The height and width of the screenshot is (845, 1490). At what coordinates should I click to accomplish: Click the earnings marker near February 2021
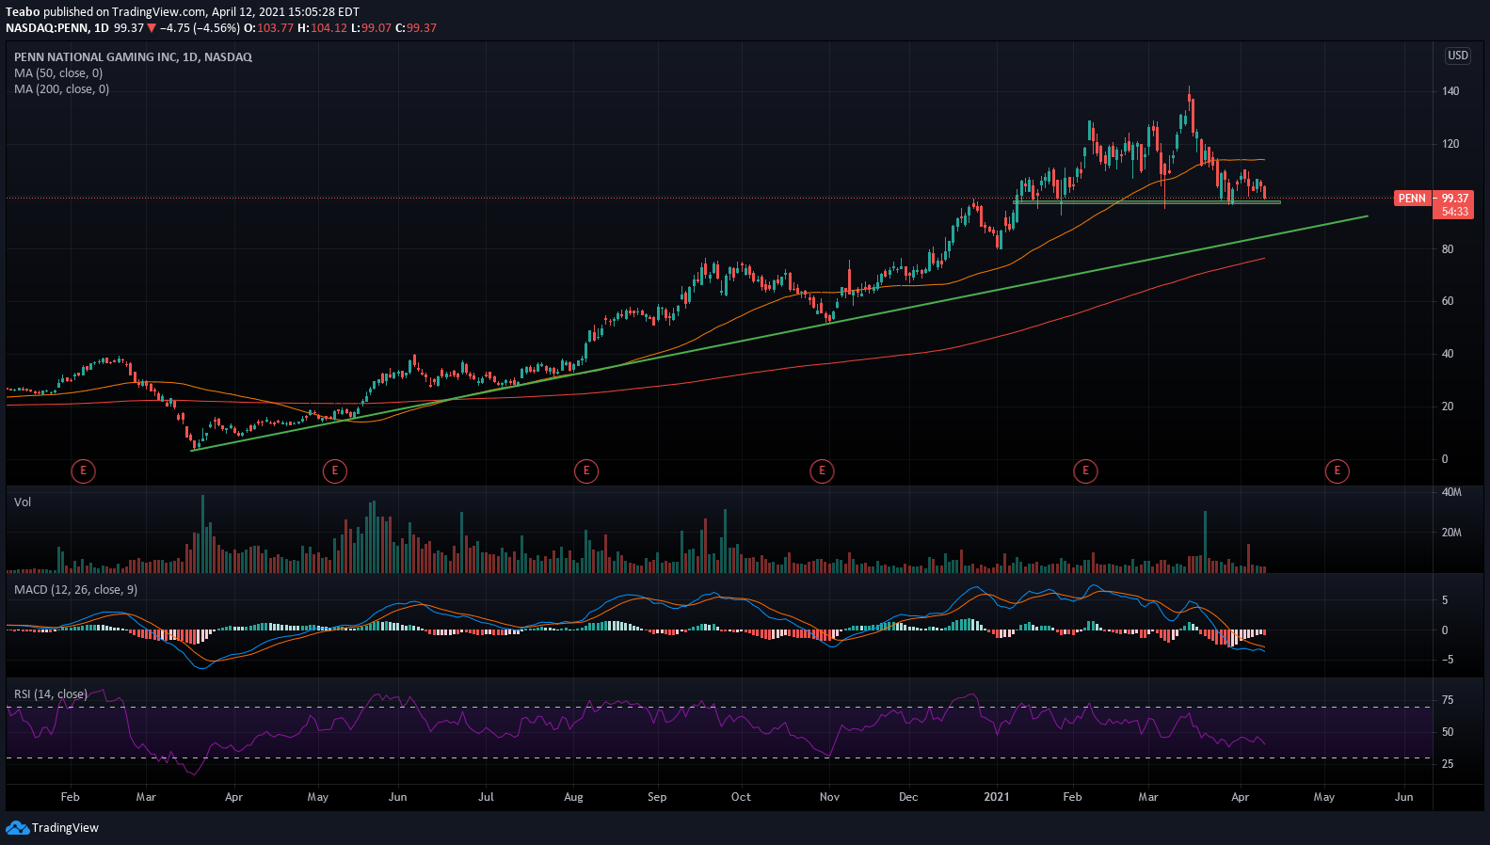pyautogui.click(x=1085, y=470)
